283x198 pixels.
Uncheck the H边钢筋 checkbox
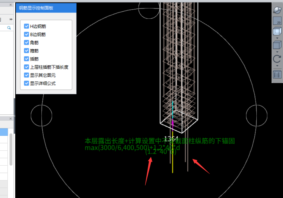(x=27, y=26)
